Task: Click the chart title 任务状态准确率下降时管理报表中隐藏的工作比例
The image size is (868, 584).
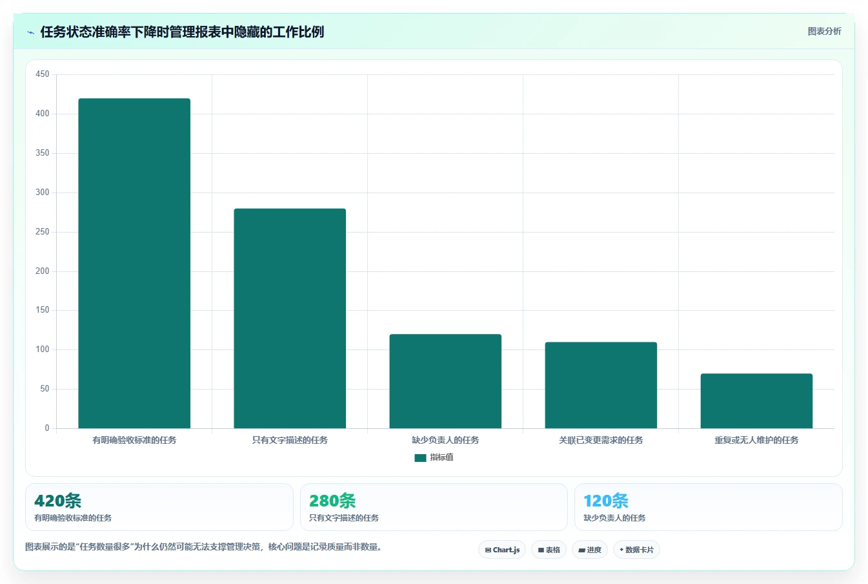Action: 182,32
